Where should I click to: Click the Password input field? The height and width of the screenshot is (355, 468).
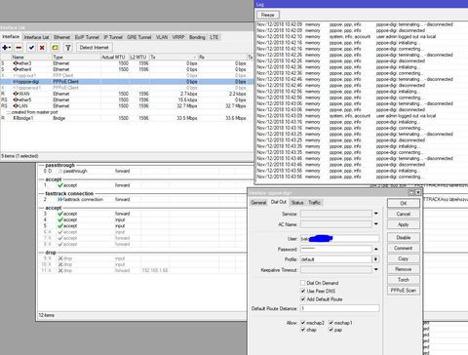point(336,249)
